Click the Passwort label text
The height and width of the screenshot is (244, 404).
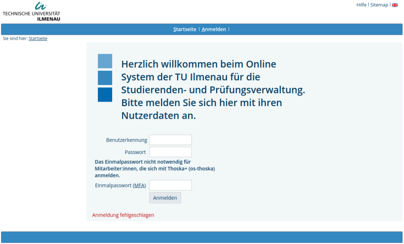coord(135,152)
